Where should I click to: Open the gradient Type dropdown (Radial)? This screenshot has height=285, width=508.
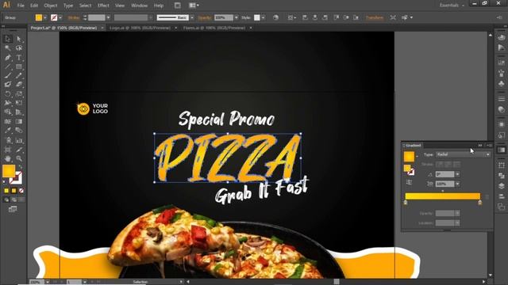click(463, 154)
